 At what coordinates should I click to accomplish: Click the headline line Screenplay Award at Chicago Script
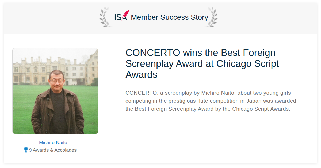202,64
